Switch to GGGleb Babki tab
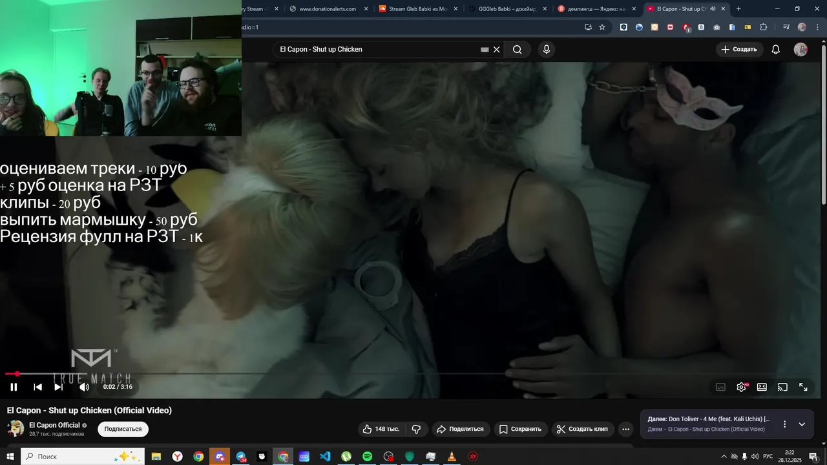Screen dimensions: 827x465 pos(507,9)
